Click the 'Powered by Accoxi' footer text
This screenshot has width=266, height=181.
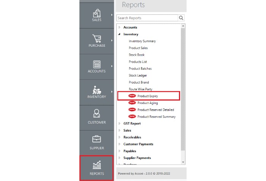144,173
